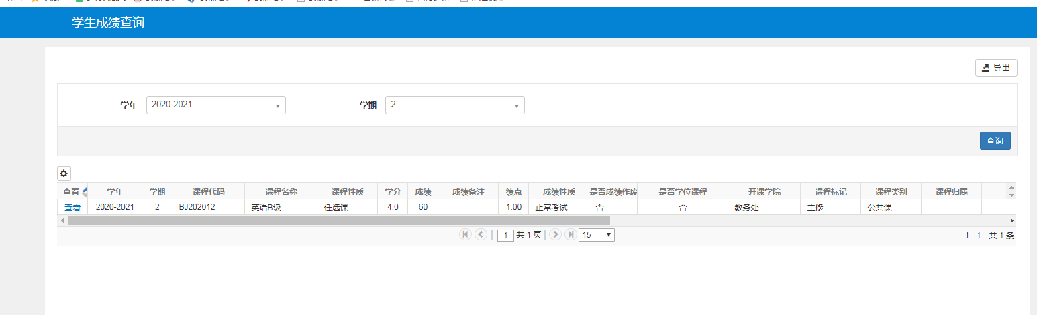Open the table column settings gear
The height and width of the screenshot is (315, 1037).
[x=64, y=173]
